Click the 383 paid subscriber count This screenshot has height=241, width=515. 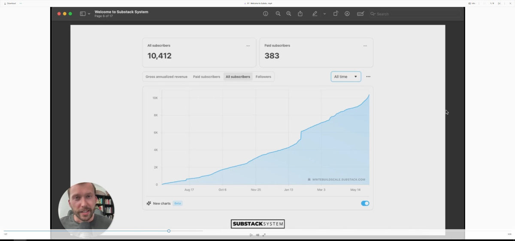click(x=272, y=56)
